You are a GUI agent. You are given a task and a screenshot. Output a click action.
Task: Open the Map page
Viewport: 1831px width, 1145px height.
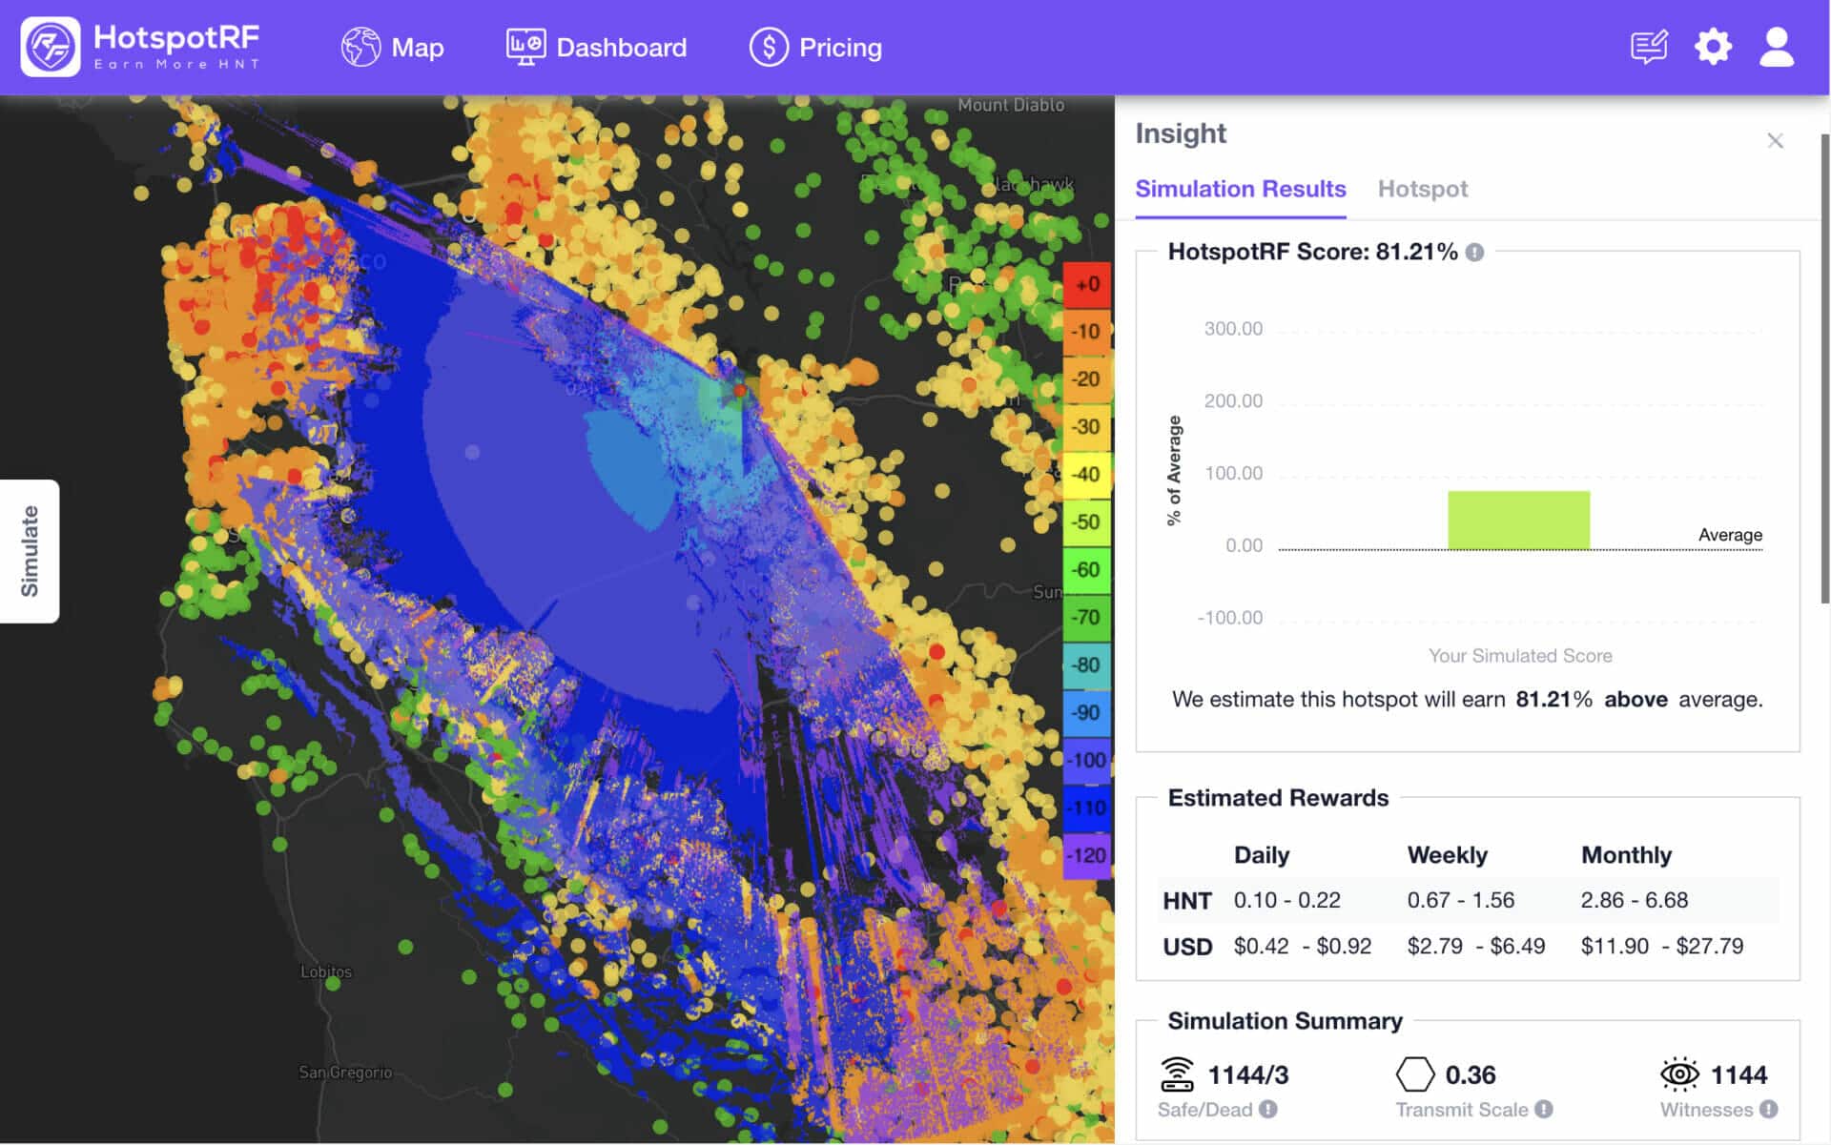392,47
